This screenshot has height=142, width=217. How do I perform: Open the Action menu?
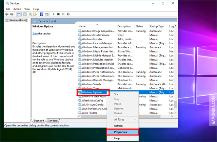coord(17,9)
